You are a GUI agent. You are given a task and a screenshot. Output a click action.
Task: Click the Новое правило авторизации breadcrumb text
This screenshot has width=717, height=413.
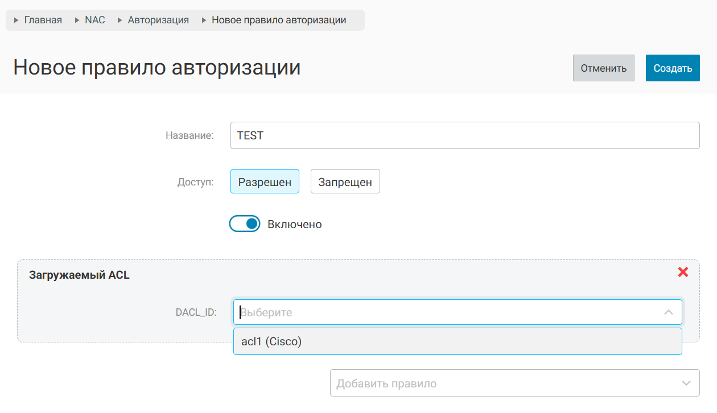pyautogui.click(x=279, y=20)
